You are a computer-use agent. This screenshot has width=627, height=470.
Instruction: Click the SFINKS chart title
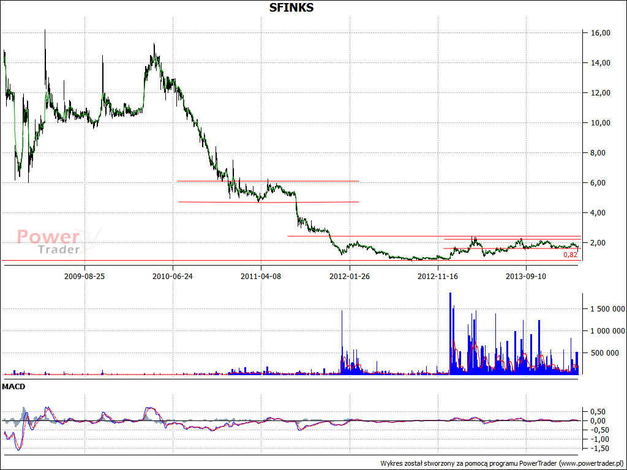pyautogui.click(x=291, y=7)
